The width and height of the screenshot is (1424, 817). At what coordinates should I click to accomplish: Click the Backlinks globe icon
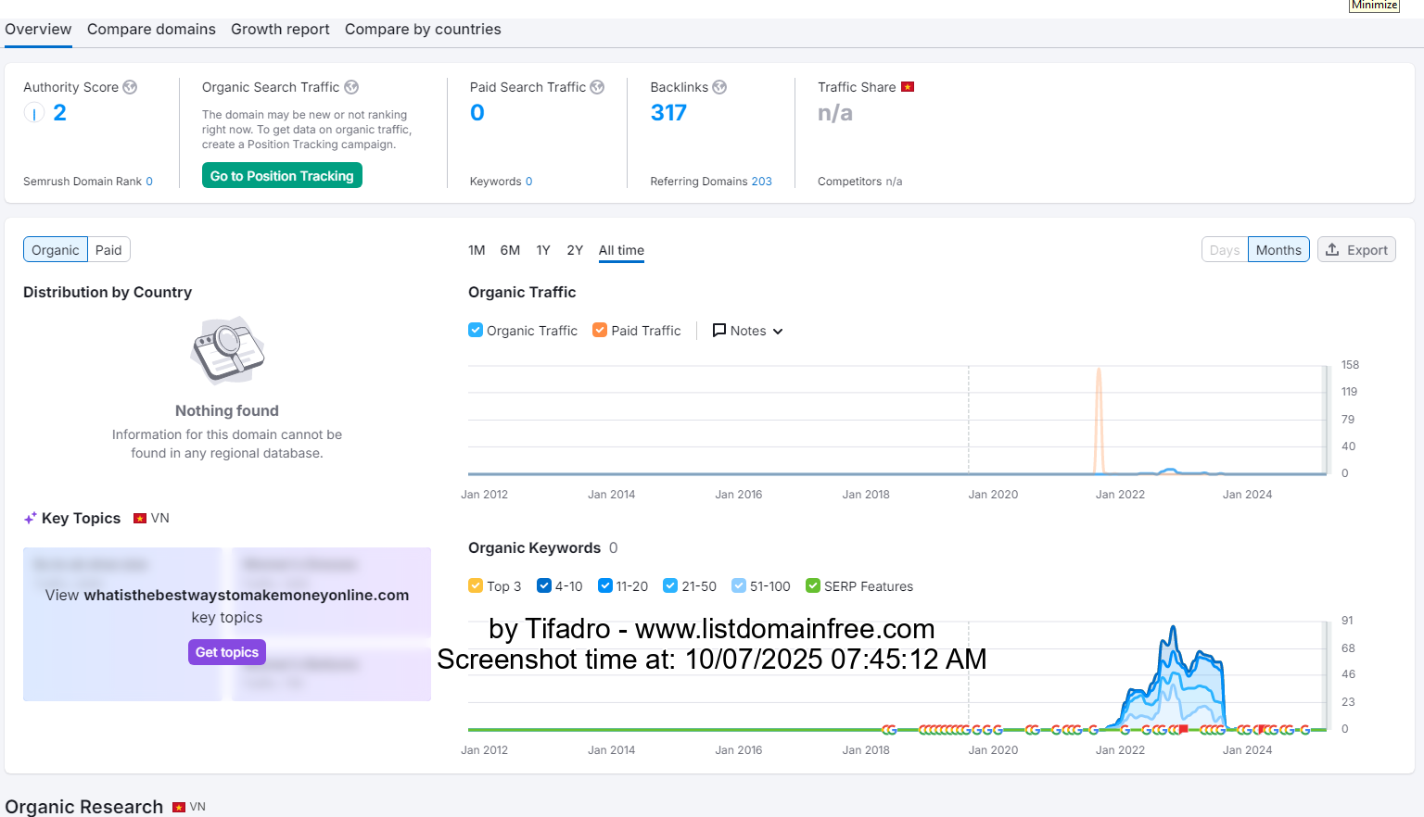coord(719,87)
